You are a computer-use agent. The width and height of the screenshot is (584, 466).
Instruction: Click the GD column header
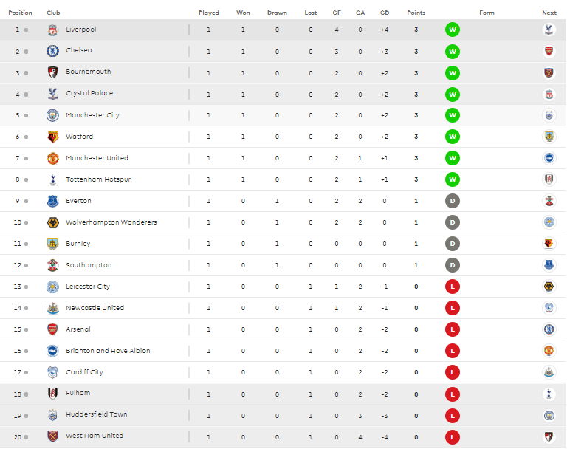click(x=385, y=13)
